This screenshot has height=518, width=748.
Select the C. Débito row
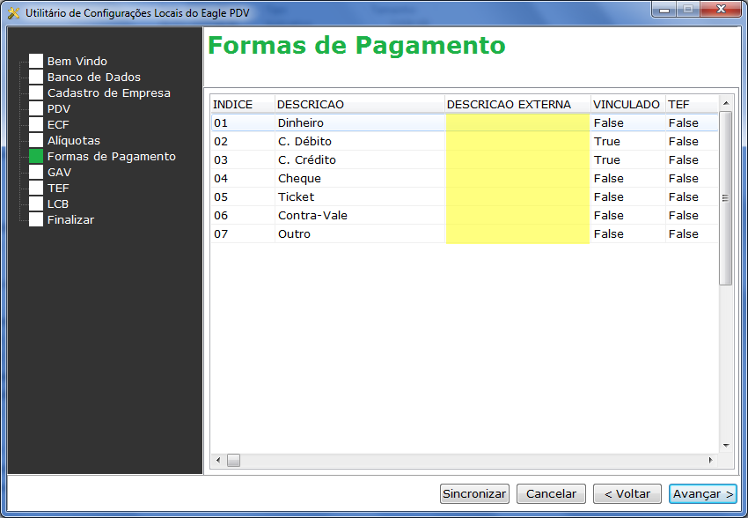(x=464, y=141)
